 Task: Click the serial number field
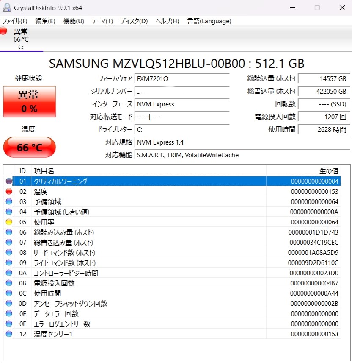tap(182, 92)
